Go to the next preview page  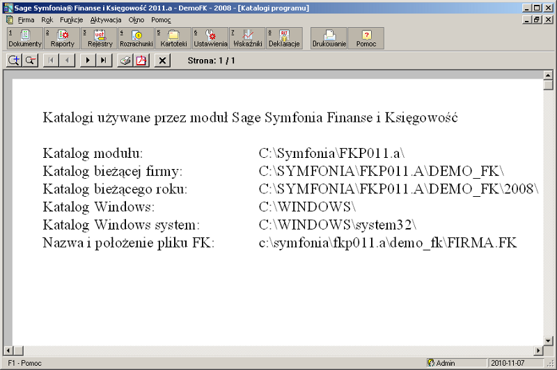click(x=87, y=61)
